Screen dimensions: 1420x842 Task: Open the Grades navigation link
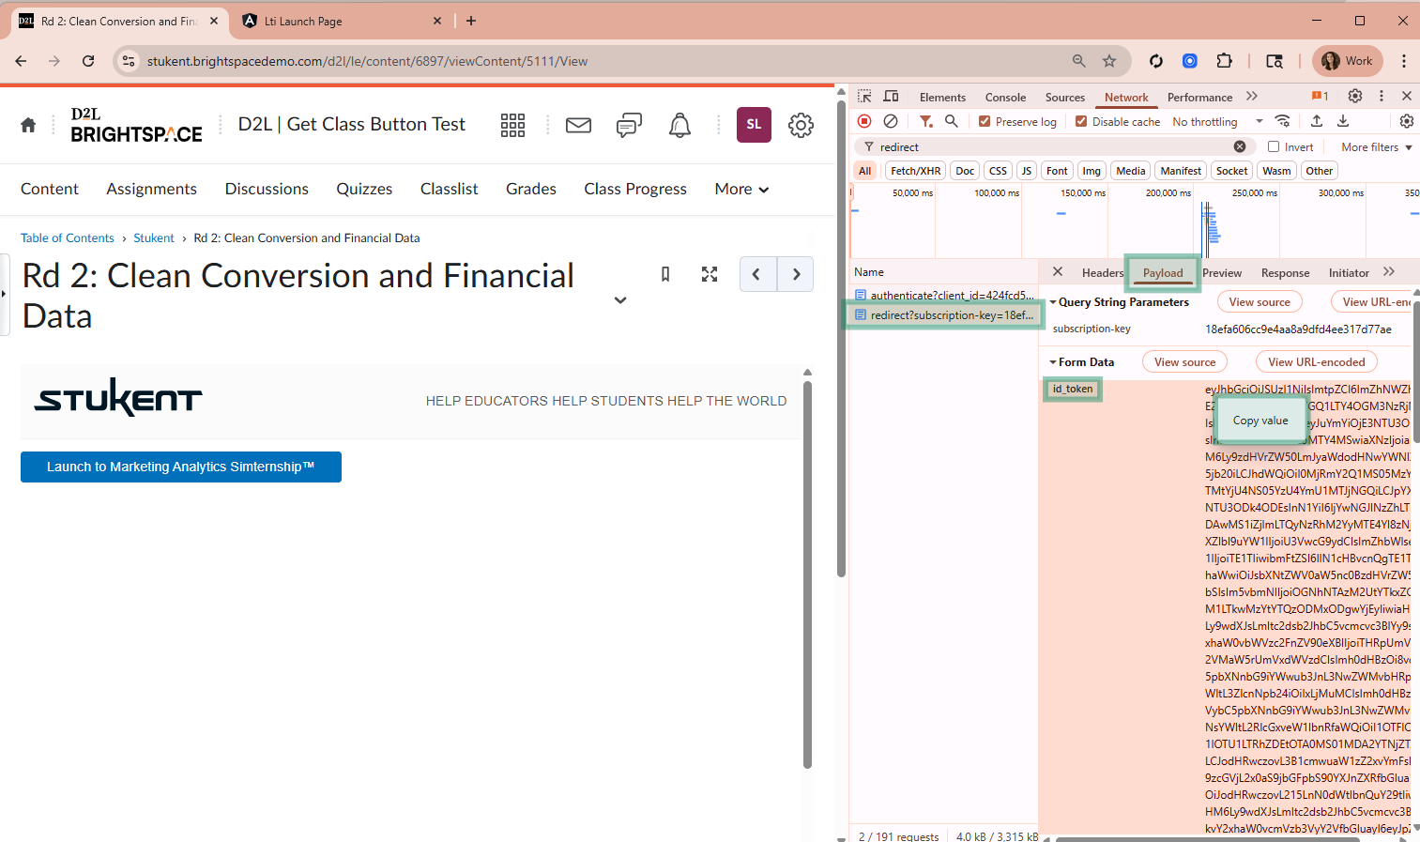531,189
